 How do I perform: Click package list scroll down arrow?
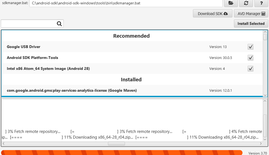coord(265,95)
